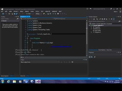Click the volume icon in system tray
The height and width of the screenshot is (91, 122).
click(108, 82)
